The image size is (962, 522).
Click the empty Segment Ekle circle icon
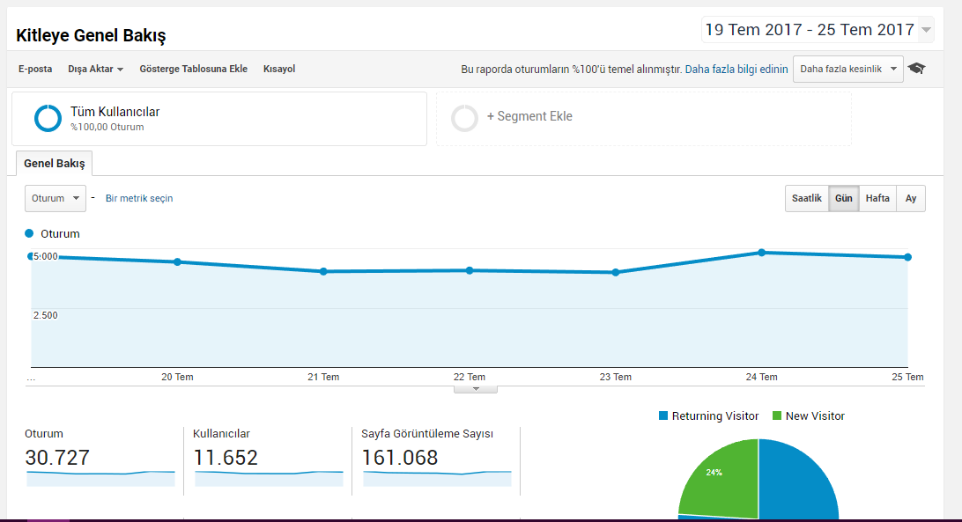[x=464, y=118]
